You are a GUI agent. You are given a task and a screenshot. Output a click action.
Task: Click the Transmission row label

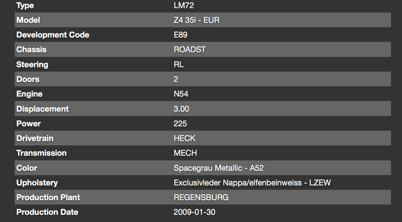pos(41,153)
